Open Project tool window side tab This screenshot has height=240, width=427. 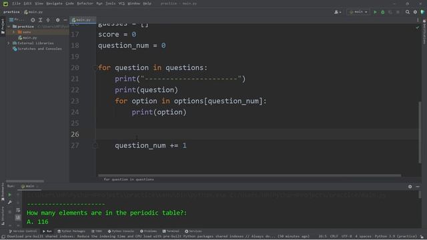(3, 26)
